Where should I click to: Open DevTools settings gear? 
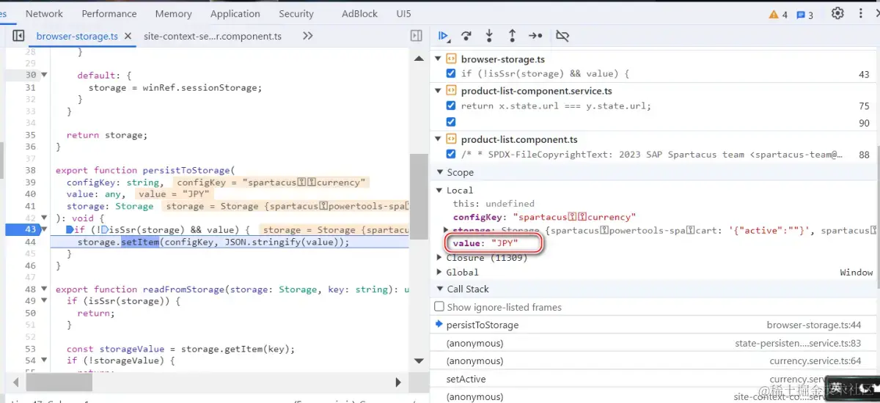837,13
